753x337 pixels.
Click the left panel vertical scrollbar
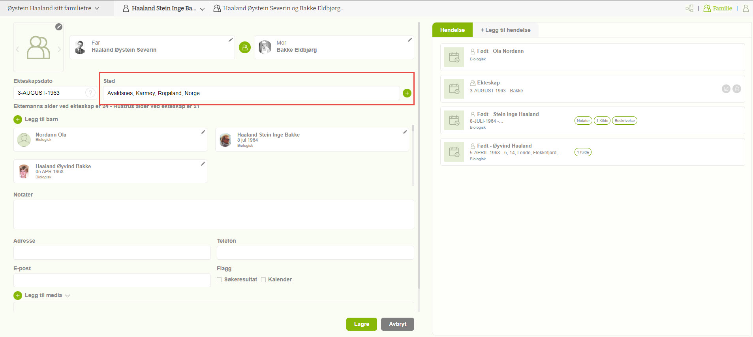[x=419, y=158]
